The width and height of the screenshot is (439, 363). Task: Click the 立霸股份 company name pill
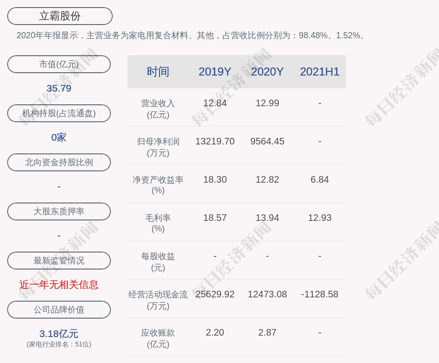[59, 16]
